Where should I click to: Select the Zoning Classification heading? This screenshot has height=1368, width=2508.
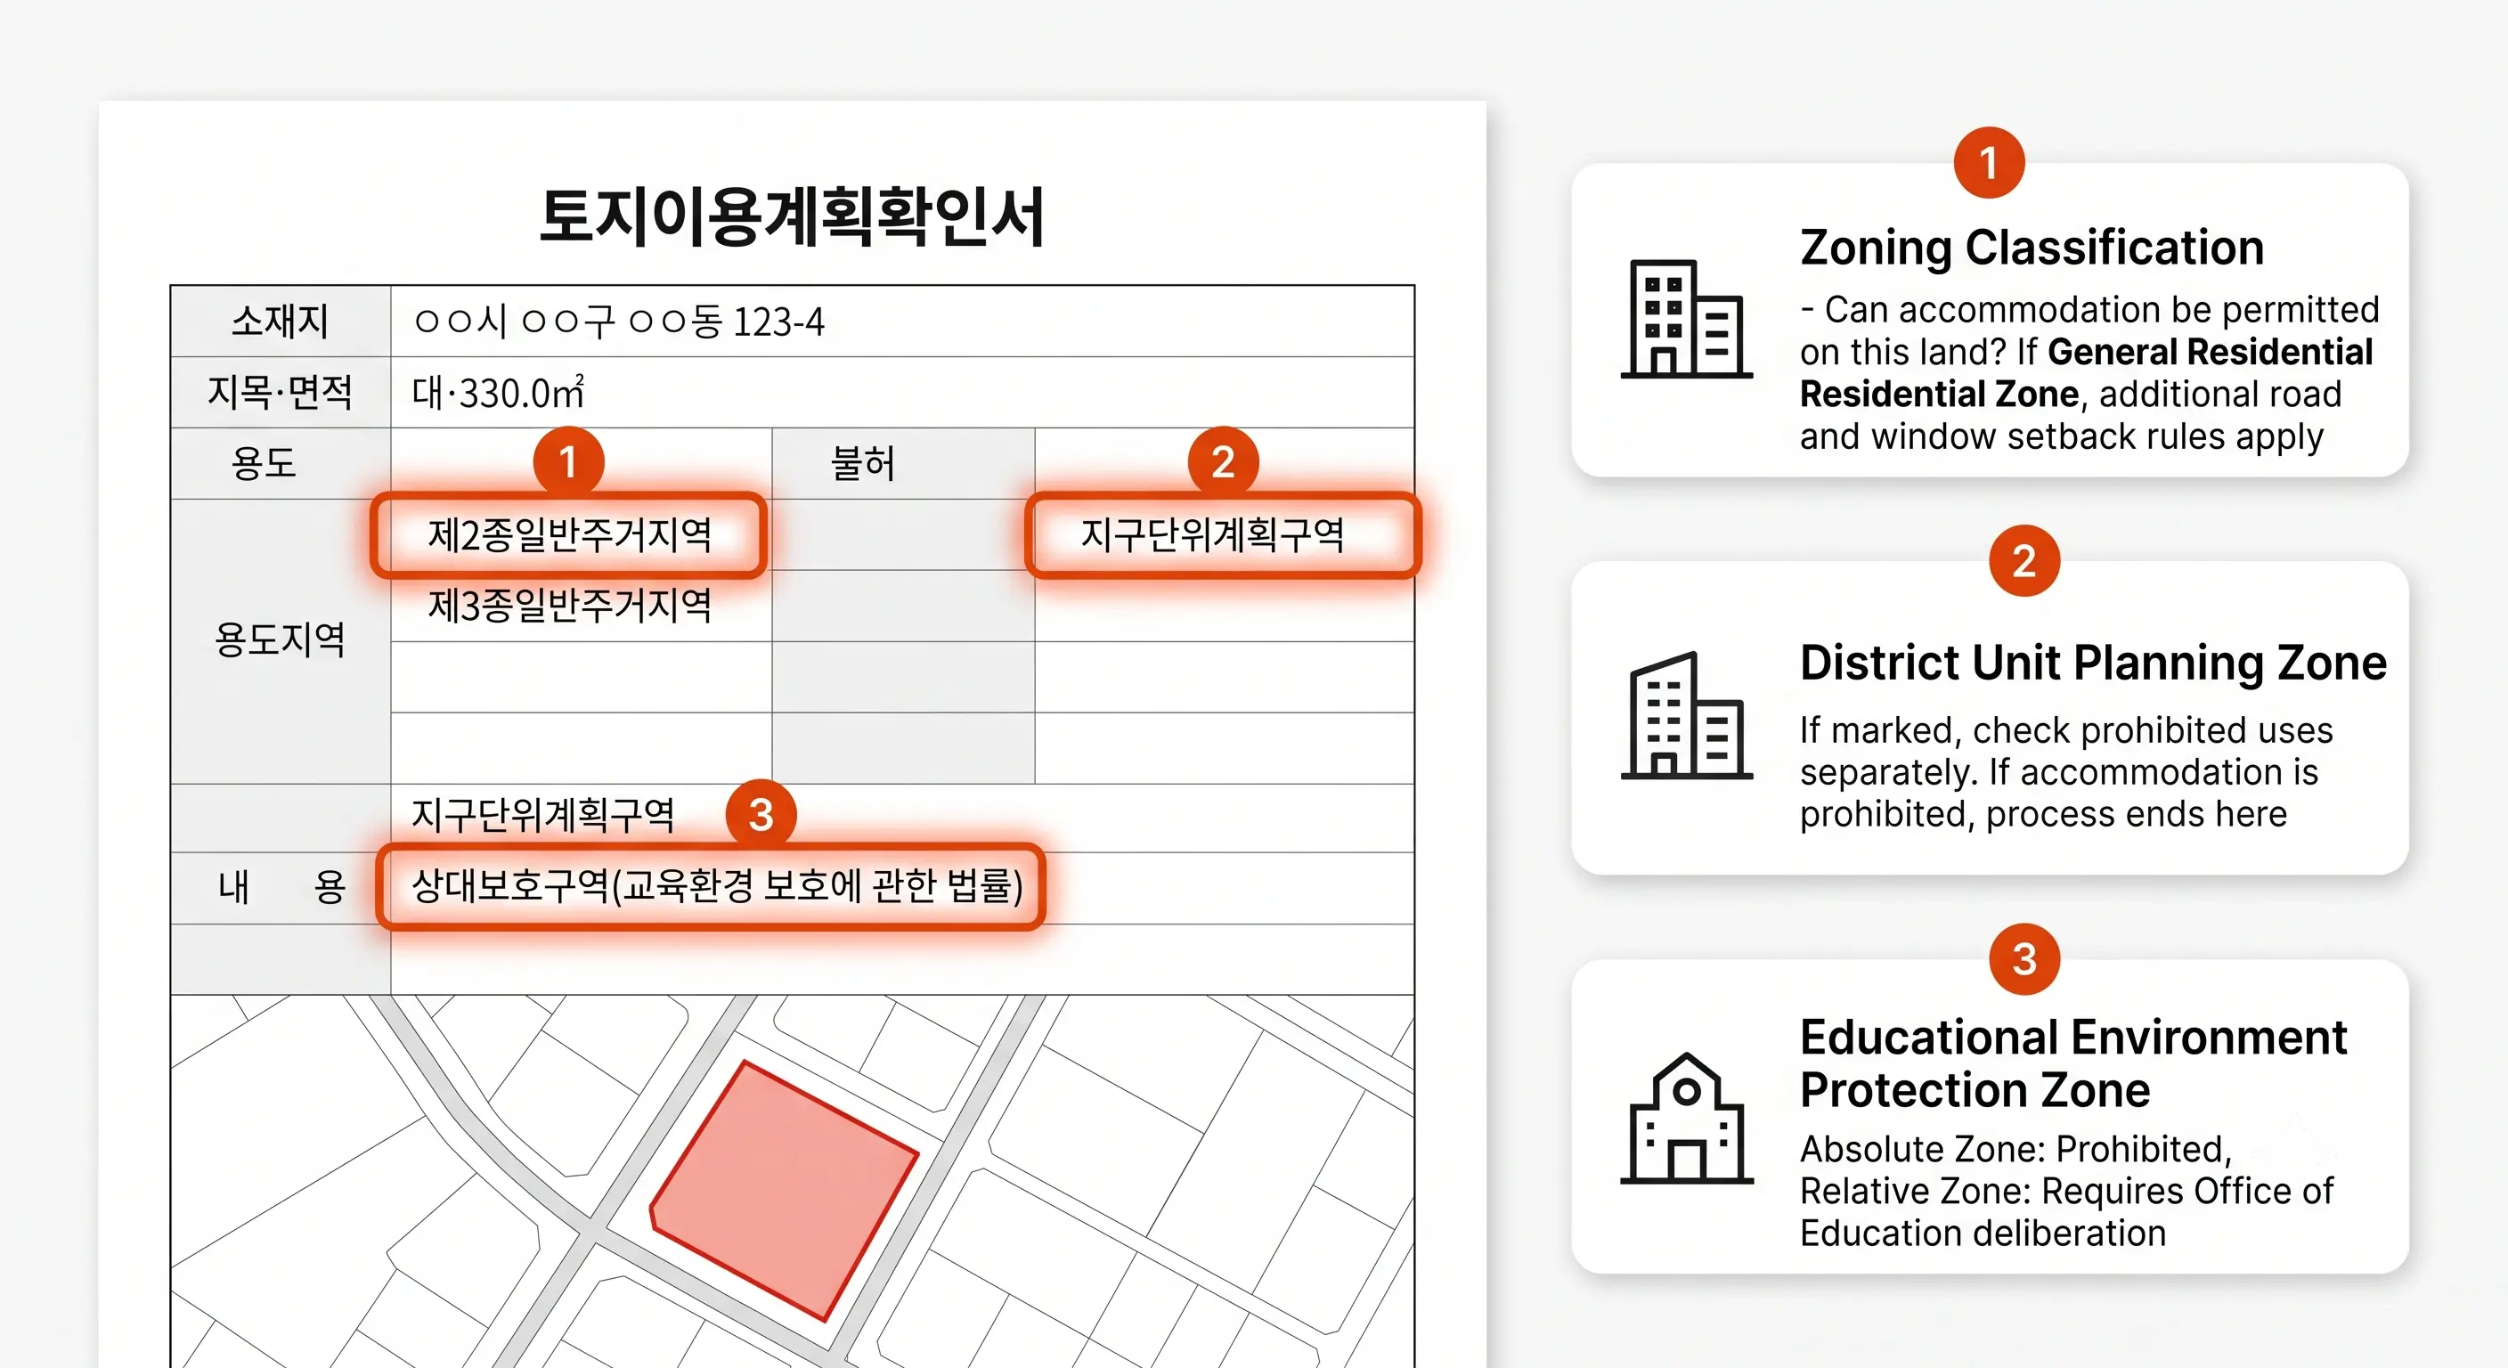(x=2032, y=248)
